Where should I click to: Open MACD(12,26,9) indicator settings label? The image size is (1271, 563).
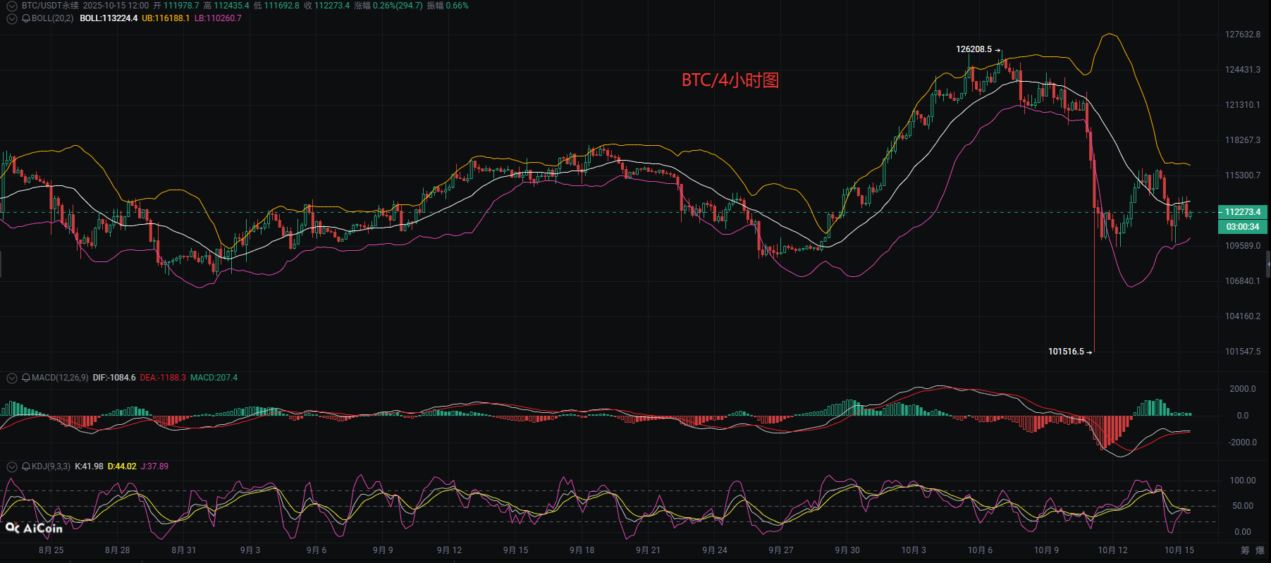pos(60,378)
